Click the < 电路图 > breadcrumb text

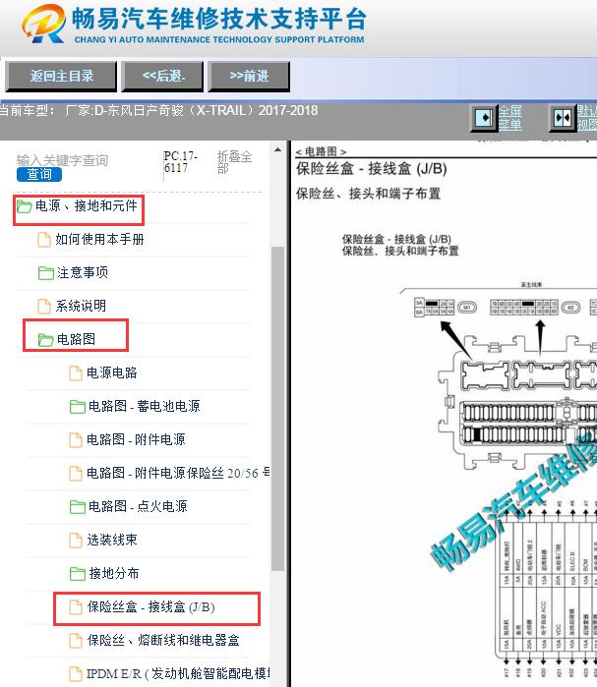pyautogui.click(x=321, y=151)
